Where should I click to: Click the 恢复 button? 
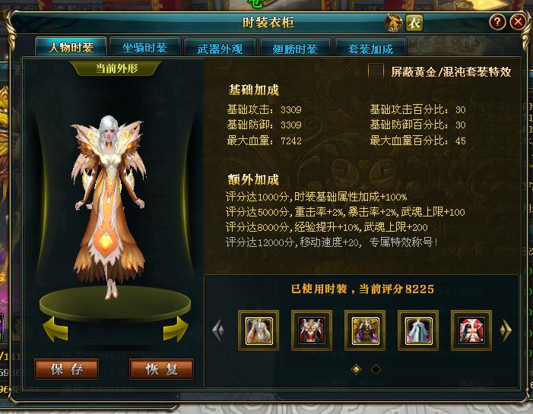coord(162,369)
